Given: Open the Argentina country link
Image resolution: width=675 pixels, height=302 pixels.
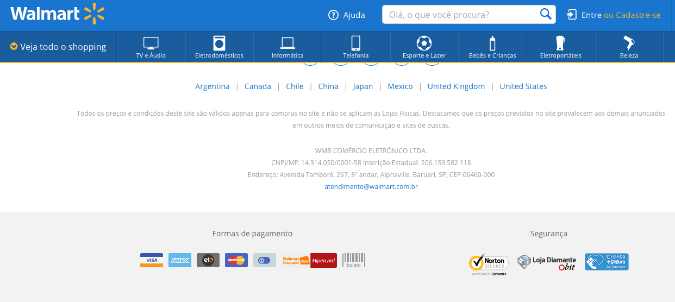Looking at the screenshot, I should [x=212, y=86].
